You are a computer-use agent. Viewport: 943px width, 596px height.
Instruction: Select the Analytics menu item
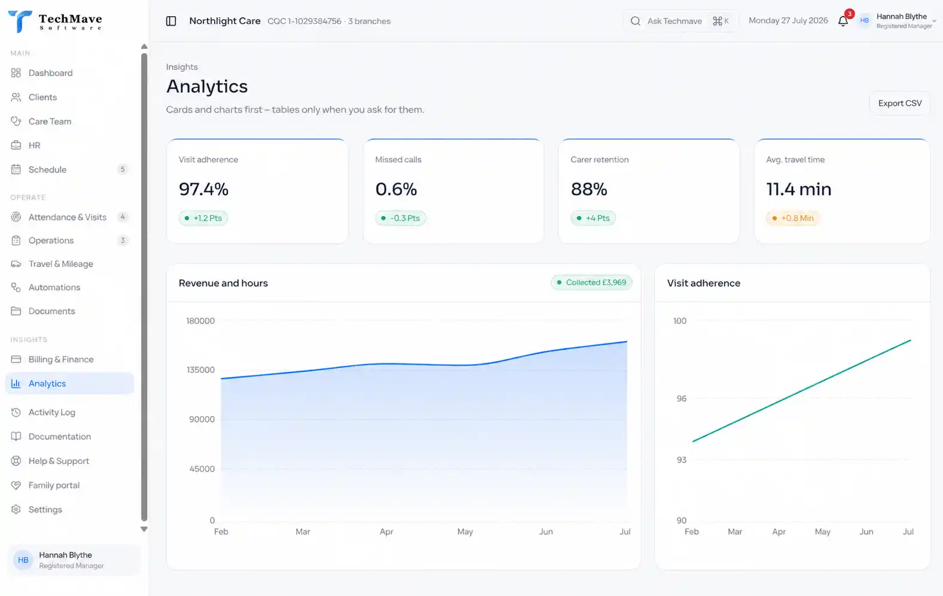click(69, 383)
